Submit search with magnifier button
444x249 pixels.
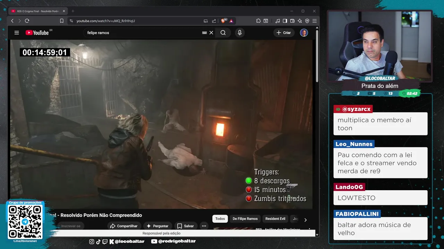(x=223, y=33)
